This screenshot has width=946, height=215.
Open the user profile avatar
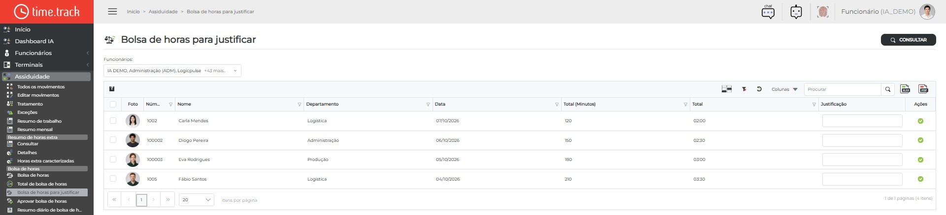[x=927, y=12]
